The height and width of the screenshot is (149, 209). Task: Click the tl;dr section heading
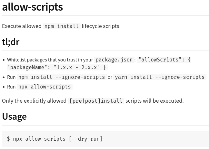(11, 42)
